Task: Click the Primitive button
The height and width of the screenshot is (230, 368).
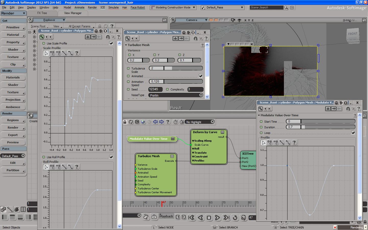Action: pos(13,27)
